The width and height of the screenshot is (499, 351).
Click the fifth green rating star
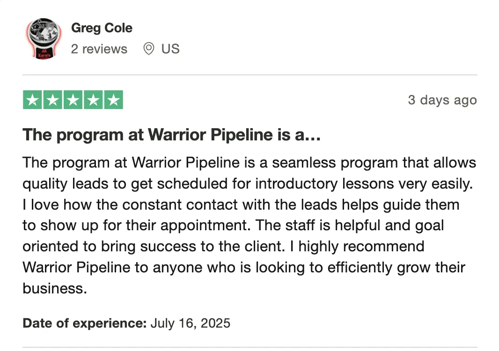click(114, 100)
